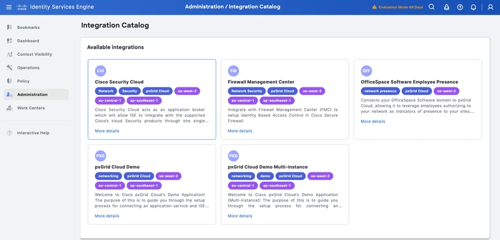This screenshot has height=240, width=500.
Task: Click the Interactive Help question icon
Action: 9,133
